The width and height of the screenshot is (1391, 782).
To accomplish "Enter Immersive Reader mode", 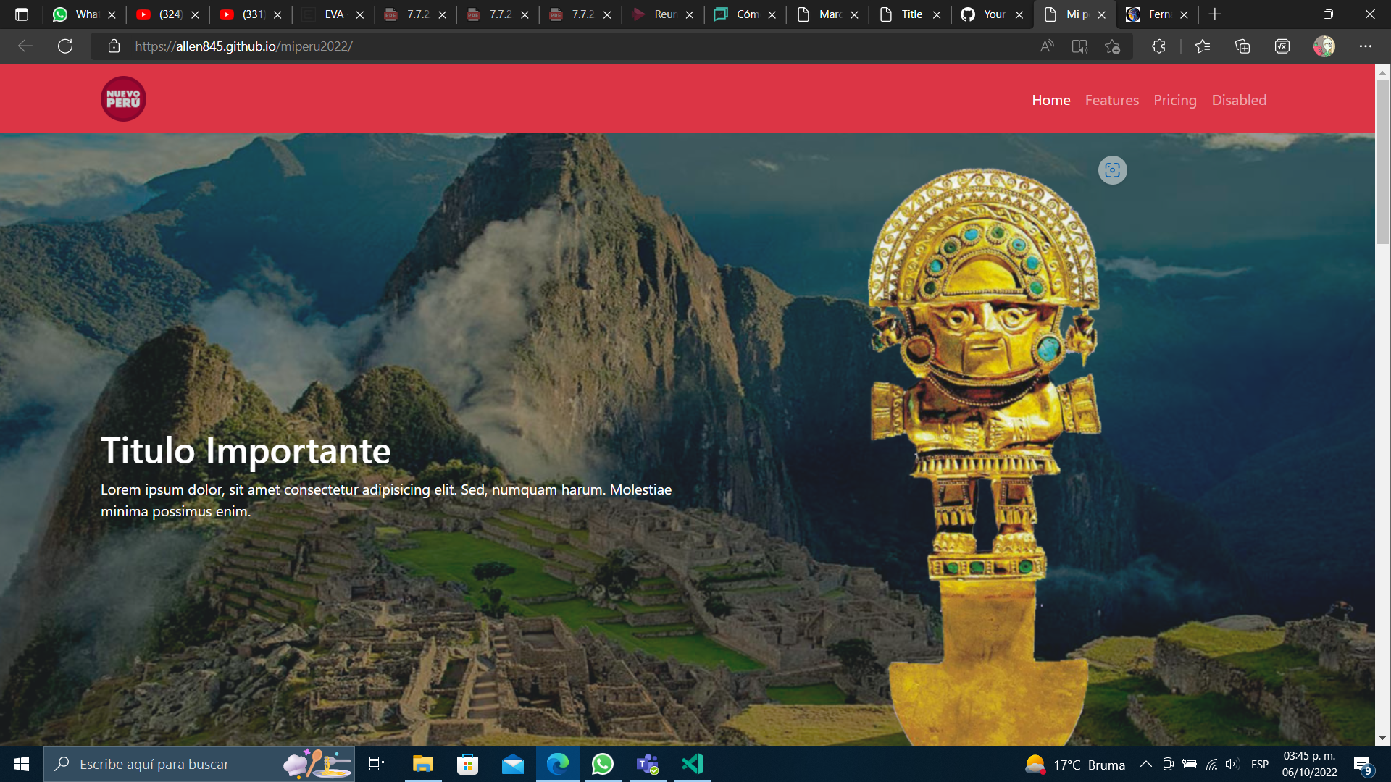I will tap(1079, 46).
